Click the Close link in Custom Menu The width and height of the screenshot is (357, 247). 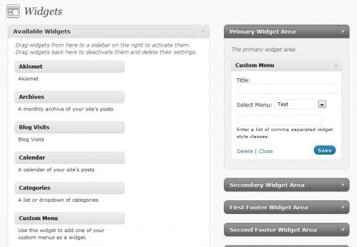266,151
